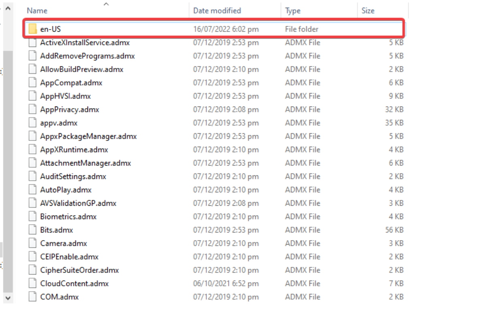This screenshot has width=499, height=311.
Task: Select AttachmentManager.admx file name
Action: [x=85, y=163]
